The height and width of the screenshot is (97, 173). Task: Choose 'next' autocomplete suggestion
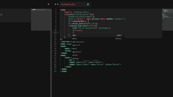(x=98, y=48)
